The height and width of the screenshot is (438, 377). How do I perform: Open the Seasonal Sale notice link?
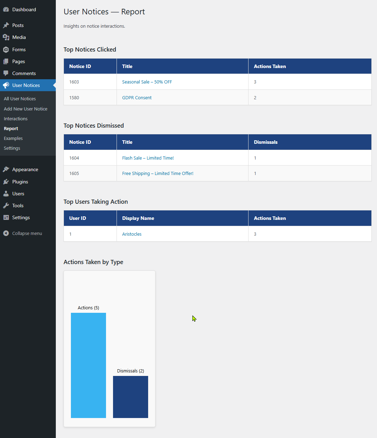coord(147,82)
